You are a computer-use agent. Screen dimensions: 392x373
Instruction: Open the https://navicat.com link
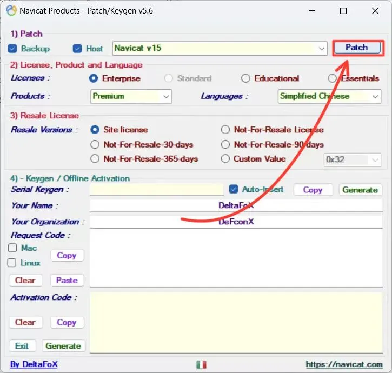coord(344,364)
